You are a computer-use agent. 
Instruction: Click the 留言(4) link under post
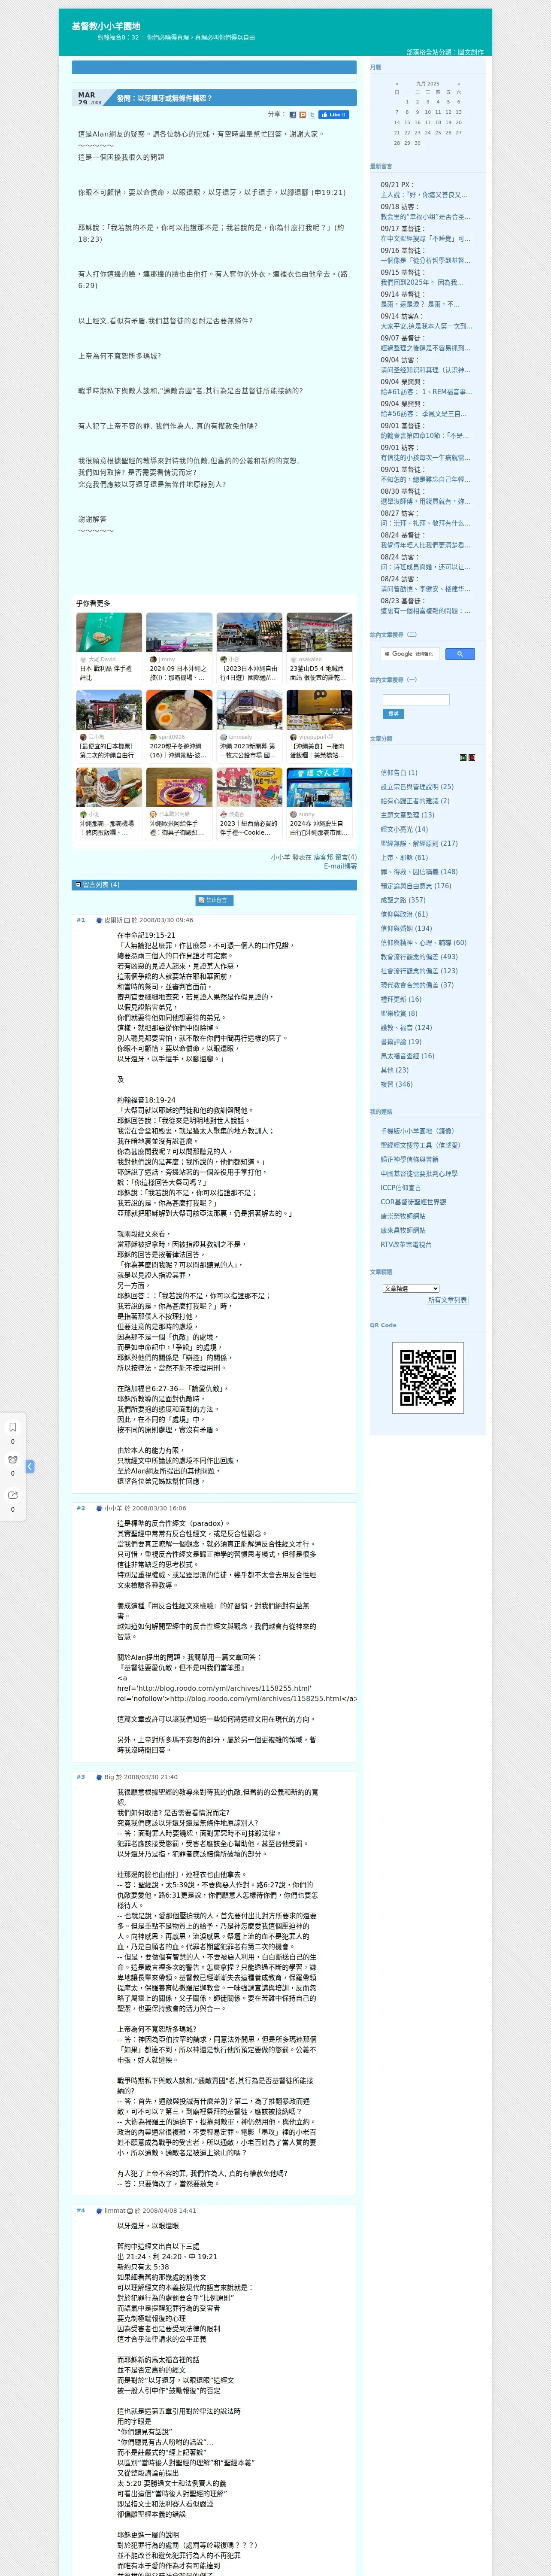click(346, 857)
